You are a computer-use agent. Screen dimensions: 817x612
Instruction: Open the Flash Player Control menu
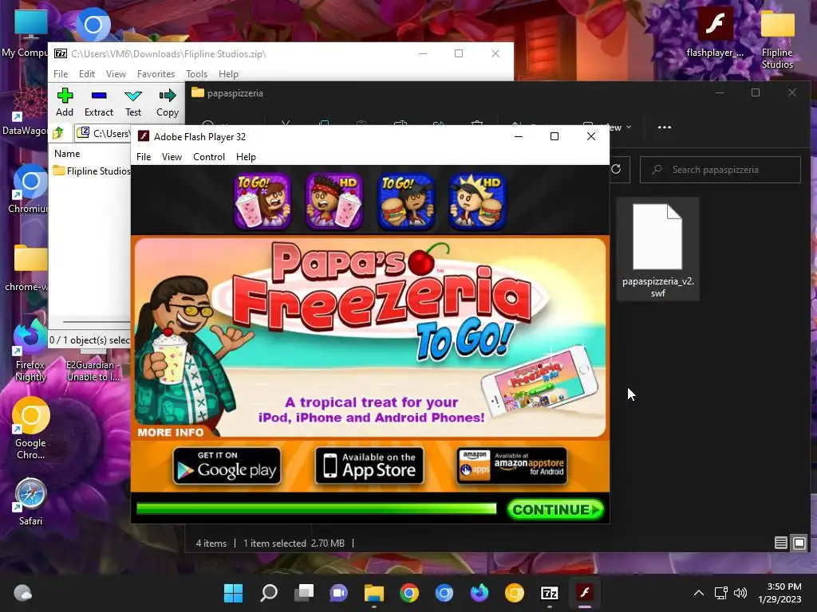tap(209, 157)
